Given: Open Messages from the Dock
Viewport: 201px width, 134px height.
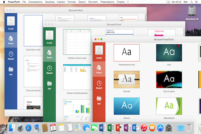Looking at the screenshot, I should [x=86, y=128].
